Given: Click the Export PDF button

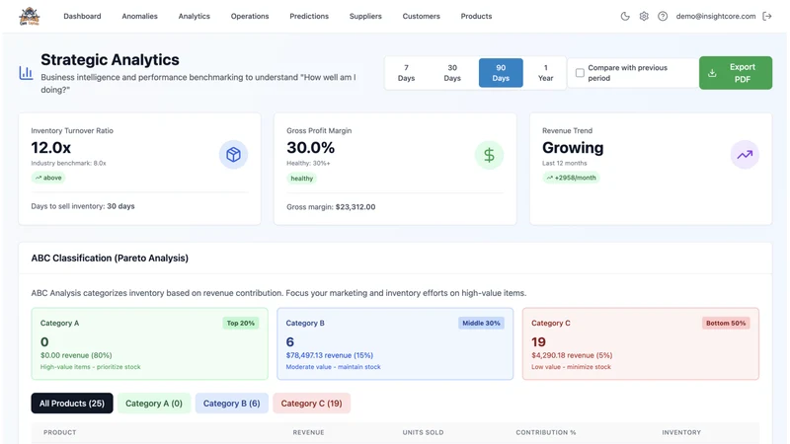Looking at the screenshot, I should (x=736, y=73).
